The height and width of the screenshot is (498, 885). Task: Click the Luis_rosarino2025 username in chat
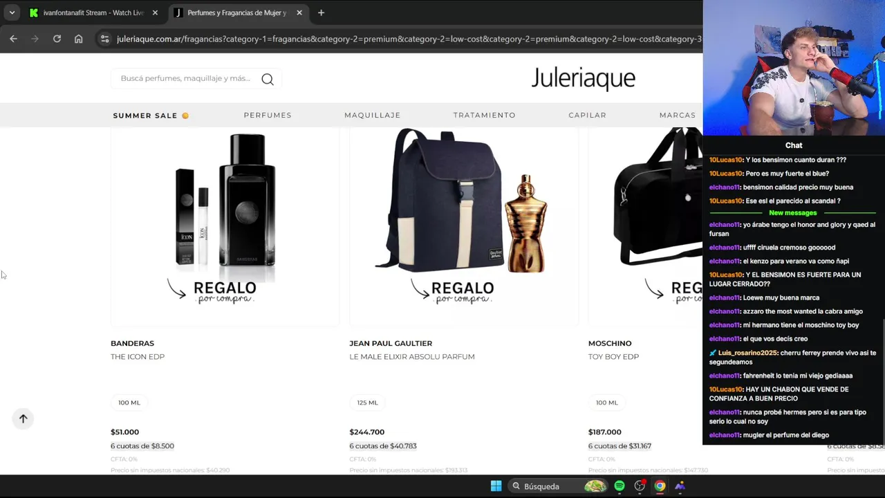[748, 353]
